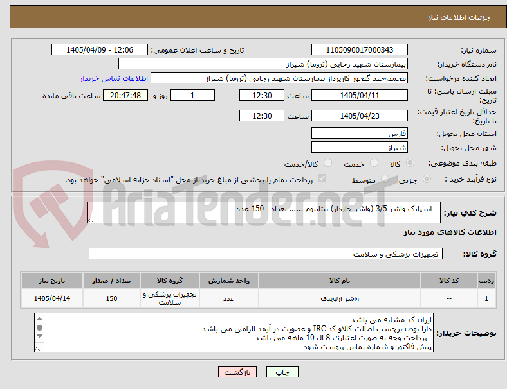This screenshot has height=389, width=507.
Task: Toggle the Islamic treasury payment checkbox
Action: point(322,178)
